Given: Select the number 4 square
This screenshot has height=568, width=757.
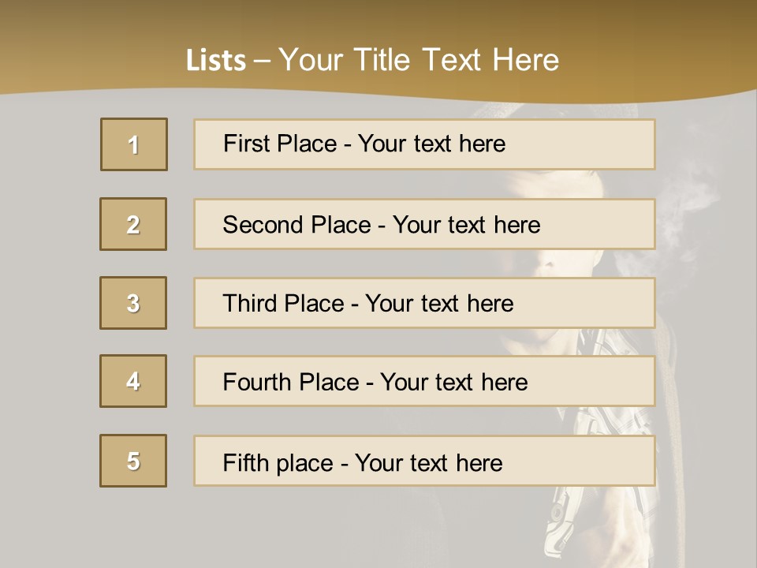Looking at the screenshot, I should point(133,381).
